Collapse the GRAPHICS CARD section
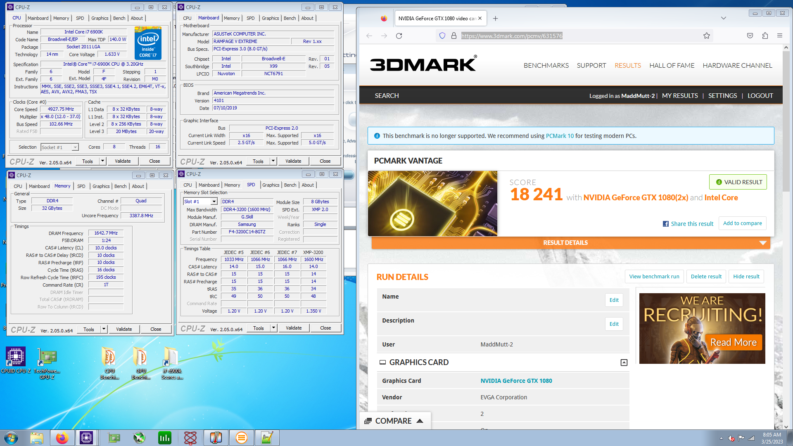The width and height of the screenshot is (793, 446). pos(624,362)
